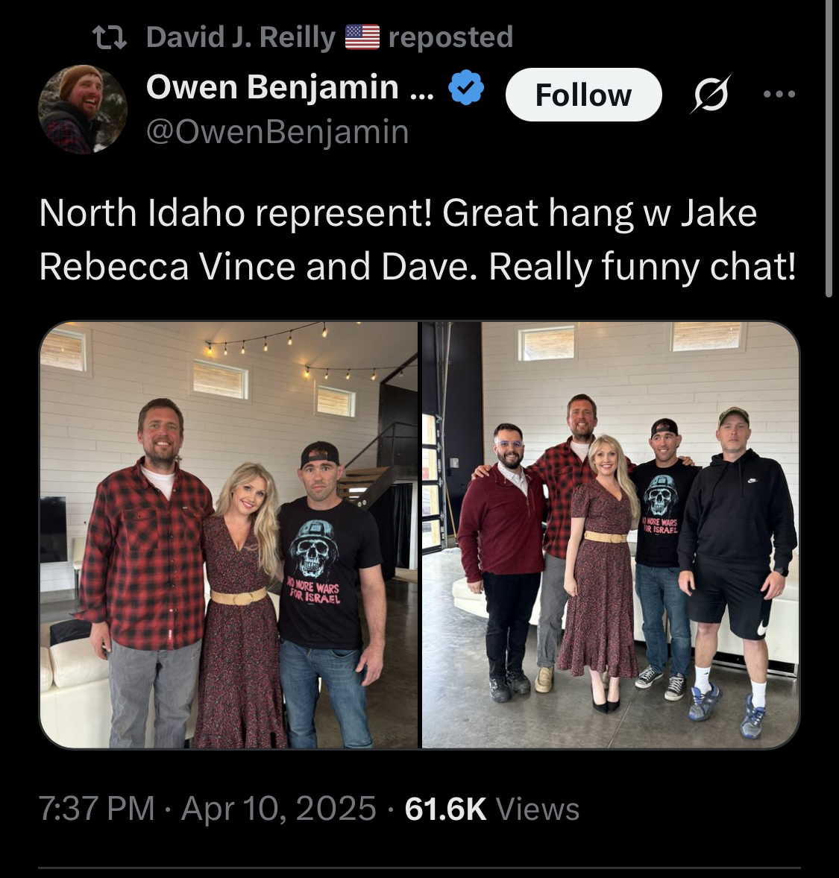Click the American flag emoji
The height and width of the screenshot is (878, 839).
[x=362, y=37]
